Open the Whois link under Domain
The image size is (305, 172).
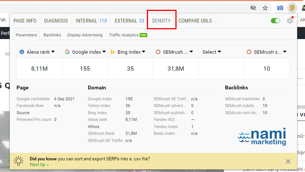[94, 127]
